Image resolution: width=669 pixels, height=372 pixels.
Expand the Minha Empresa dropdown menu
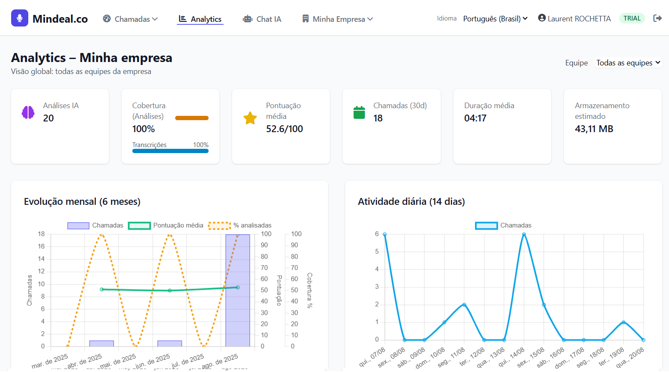click(337, 19)
